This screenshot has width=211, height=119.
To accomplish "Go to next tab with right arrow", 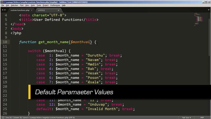I will click(5, 10).
